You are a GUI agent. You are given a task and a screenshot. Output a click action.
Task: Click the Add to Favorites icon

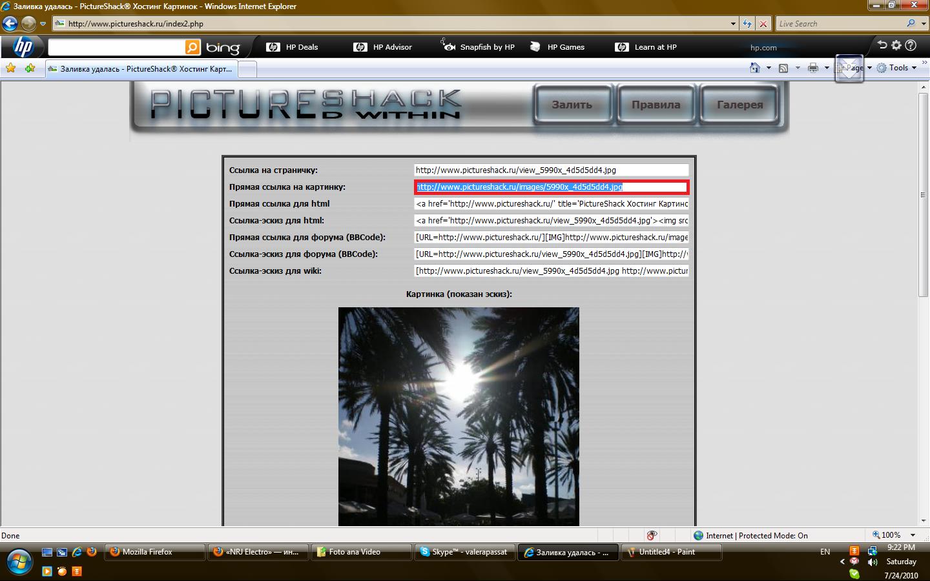tap(30, 68)
